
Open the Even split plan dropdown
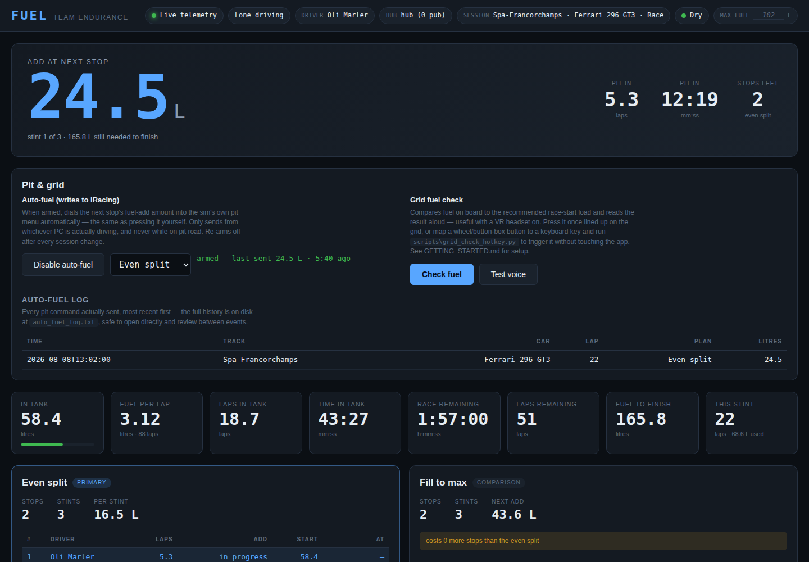151,265
